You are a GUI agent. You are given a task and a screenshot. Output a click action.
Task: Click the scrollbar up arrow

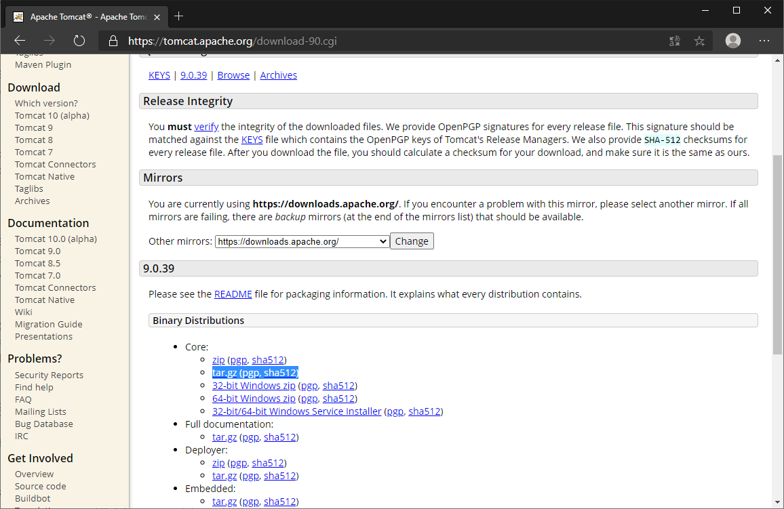point(777,60)
